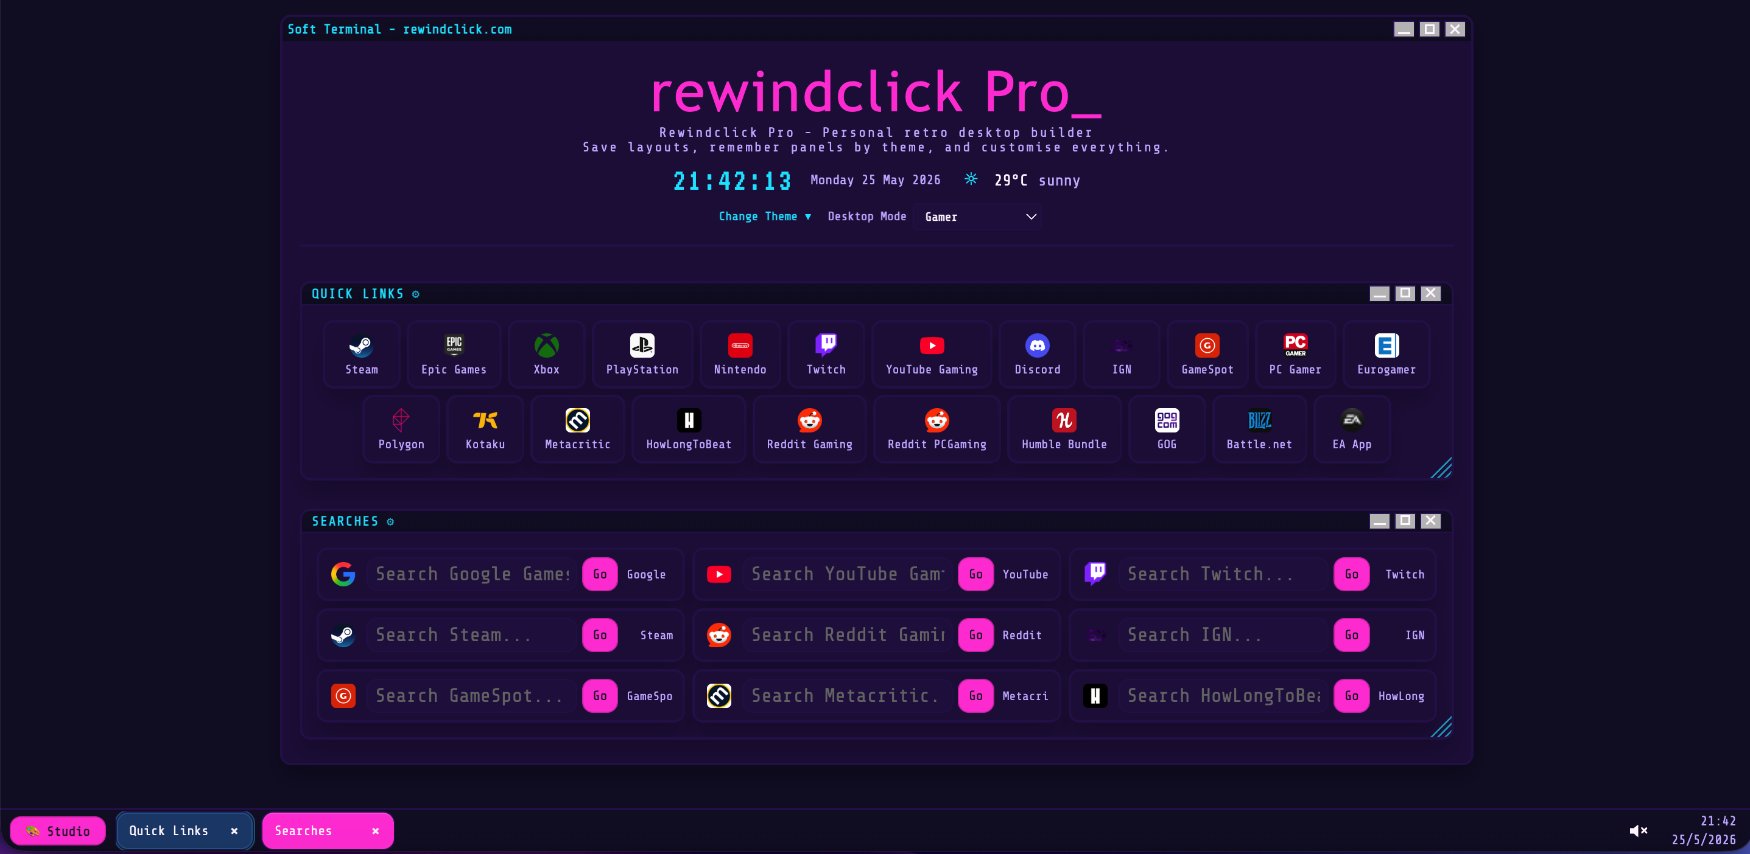The image size is (1750, 854).
Task: Open the Polygon quick link
Action: 401,429
